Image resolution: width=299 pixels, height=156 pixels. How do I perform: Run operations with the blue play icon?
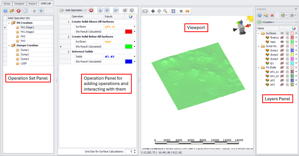116,10
